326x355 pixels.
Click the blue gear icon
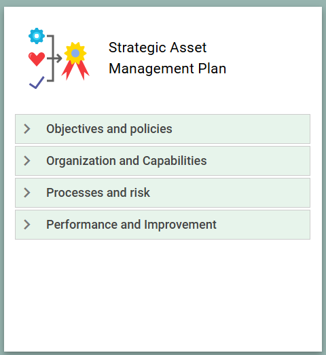tap(37, 36)
